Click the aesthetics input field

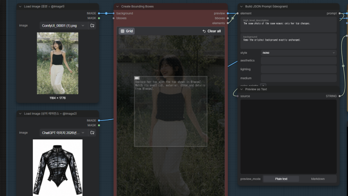click(299, 60)
